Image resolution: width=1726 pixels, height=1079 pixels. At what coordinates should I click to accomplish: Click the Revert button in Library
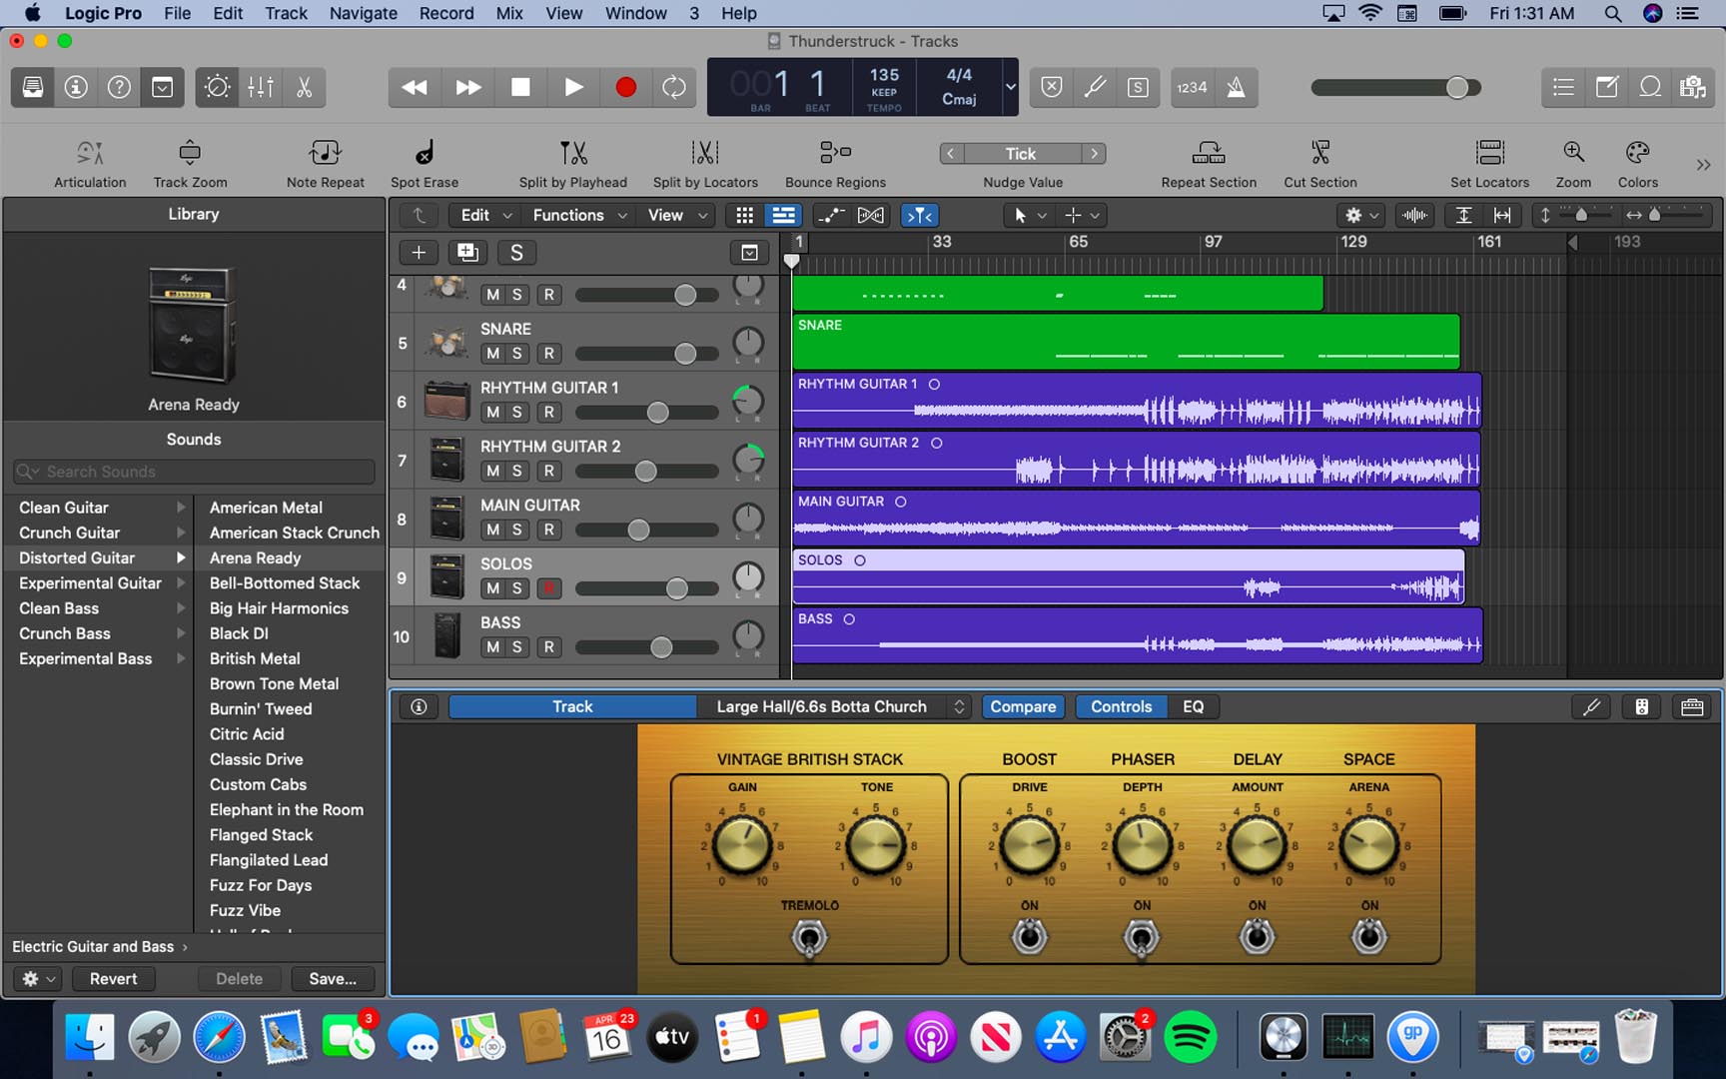click(113, 979)
